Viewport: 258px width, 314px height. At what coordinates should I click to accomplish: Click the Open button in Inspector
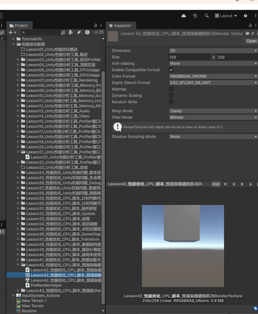pos(251,41)
